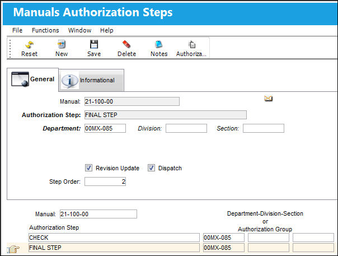Image resolution: width=338 pixels, height=256 pixels.
Task: Switch to the Informational tab
Action: [91, 80]
